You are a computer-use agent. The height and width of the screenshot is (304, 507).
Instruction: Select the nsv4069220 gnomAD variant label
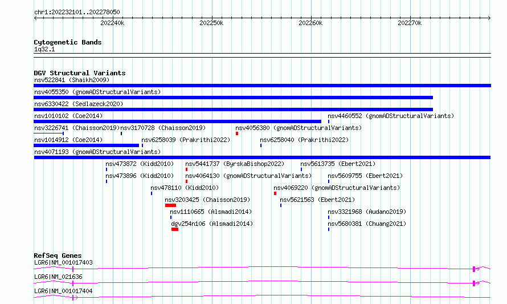tap(337, 188)
